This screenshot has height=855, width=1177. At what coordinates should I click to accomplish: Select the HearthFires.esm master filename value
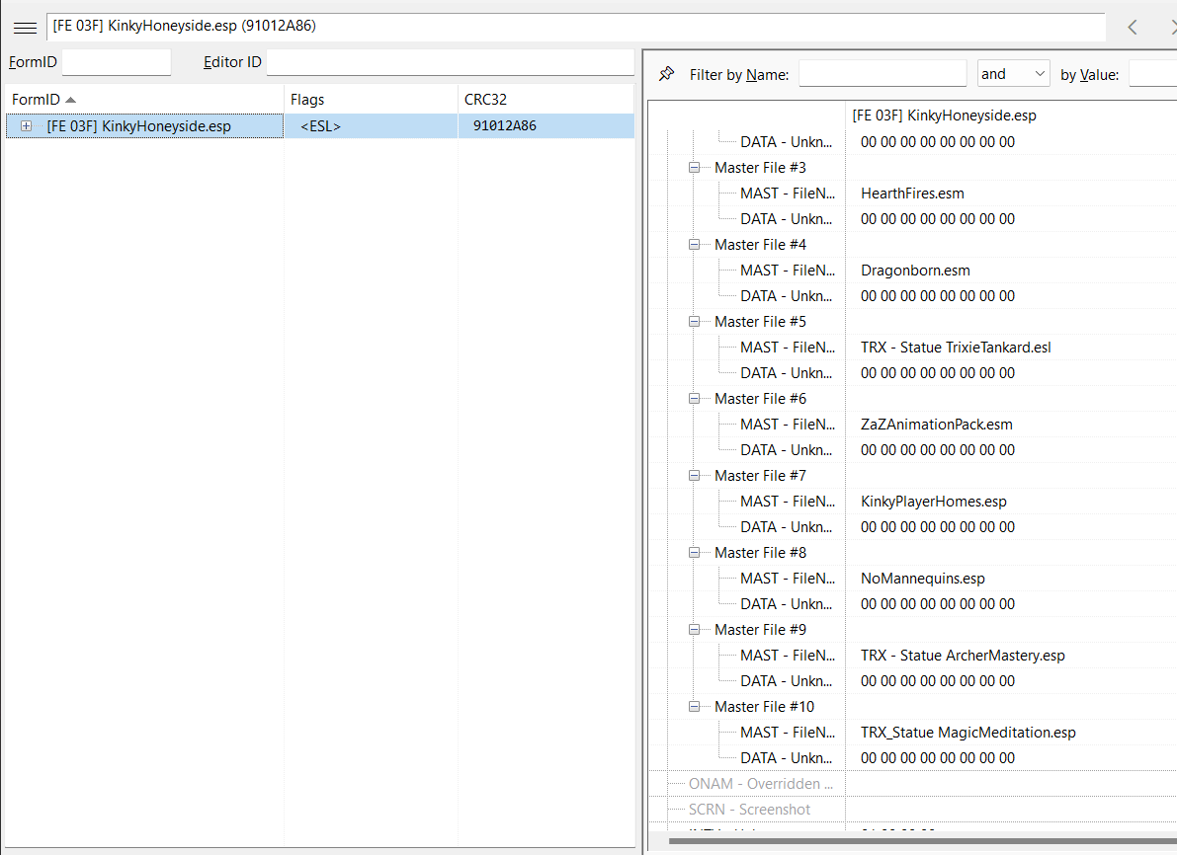(x=912, y=194)
